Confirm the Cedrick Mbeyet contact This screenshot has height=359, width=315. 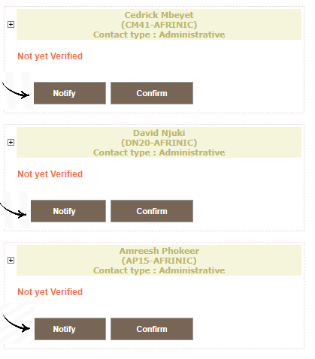coord(152,93)
